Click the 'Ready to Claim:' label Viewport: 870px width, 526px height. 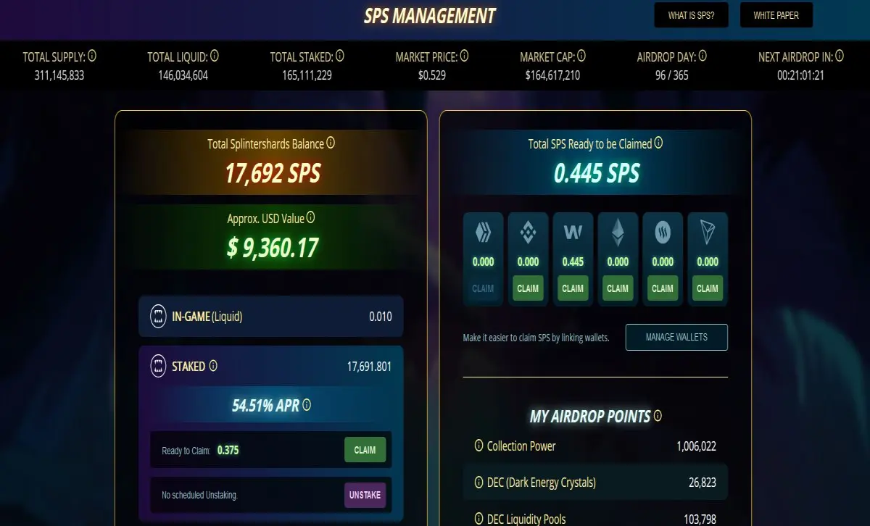186,451
